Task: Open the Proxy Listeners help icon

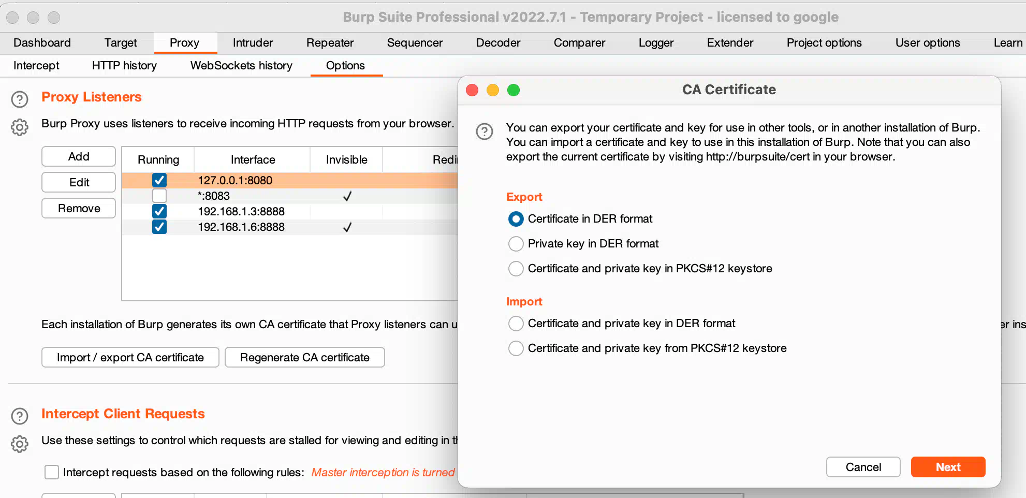Action: coord(20,99)
